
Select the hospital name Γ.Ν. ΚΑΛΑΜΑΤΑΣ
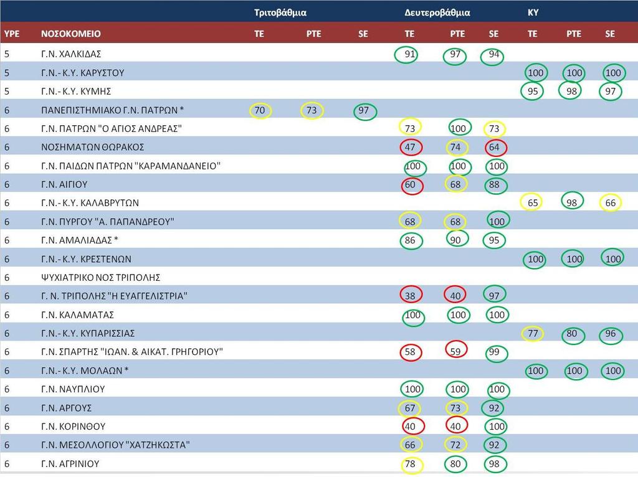[78, 314]
